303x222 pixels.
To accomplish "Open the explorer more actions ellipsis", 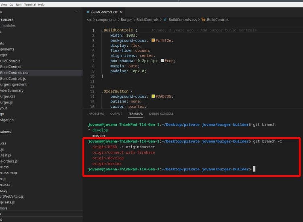I will 76,12.
